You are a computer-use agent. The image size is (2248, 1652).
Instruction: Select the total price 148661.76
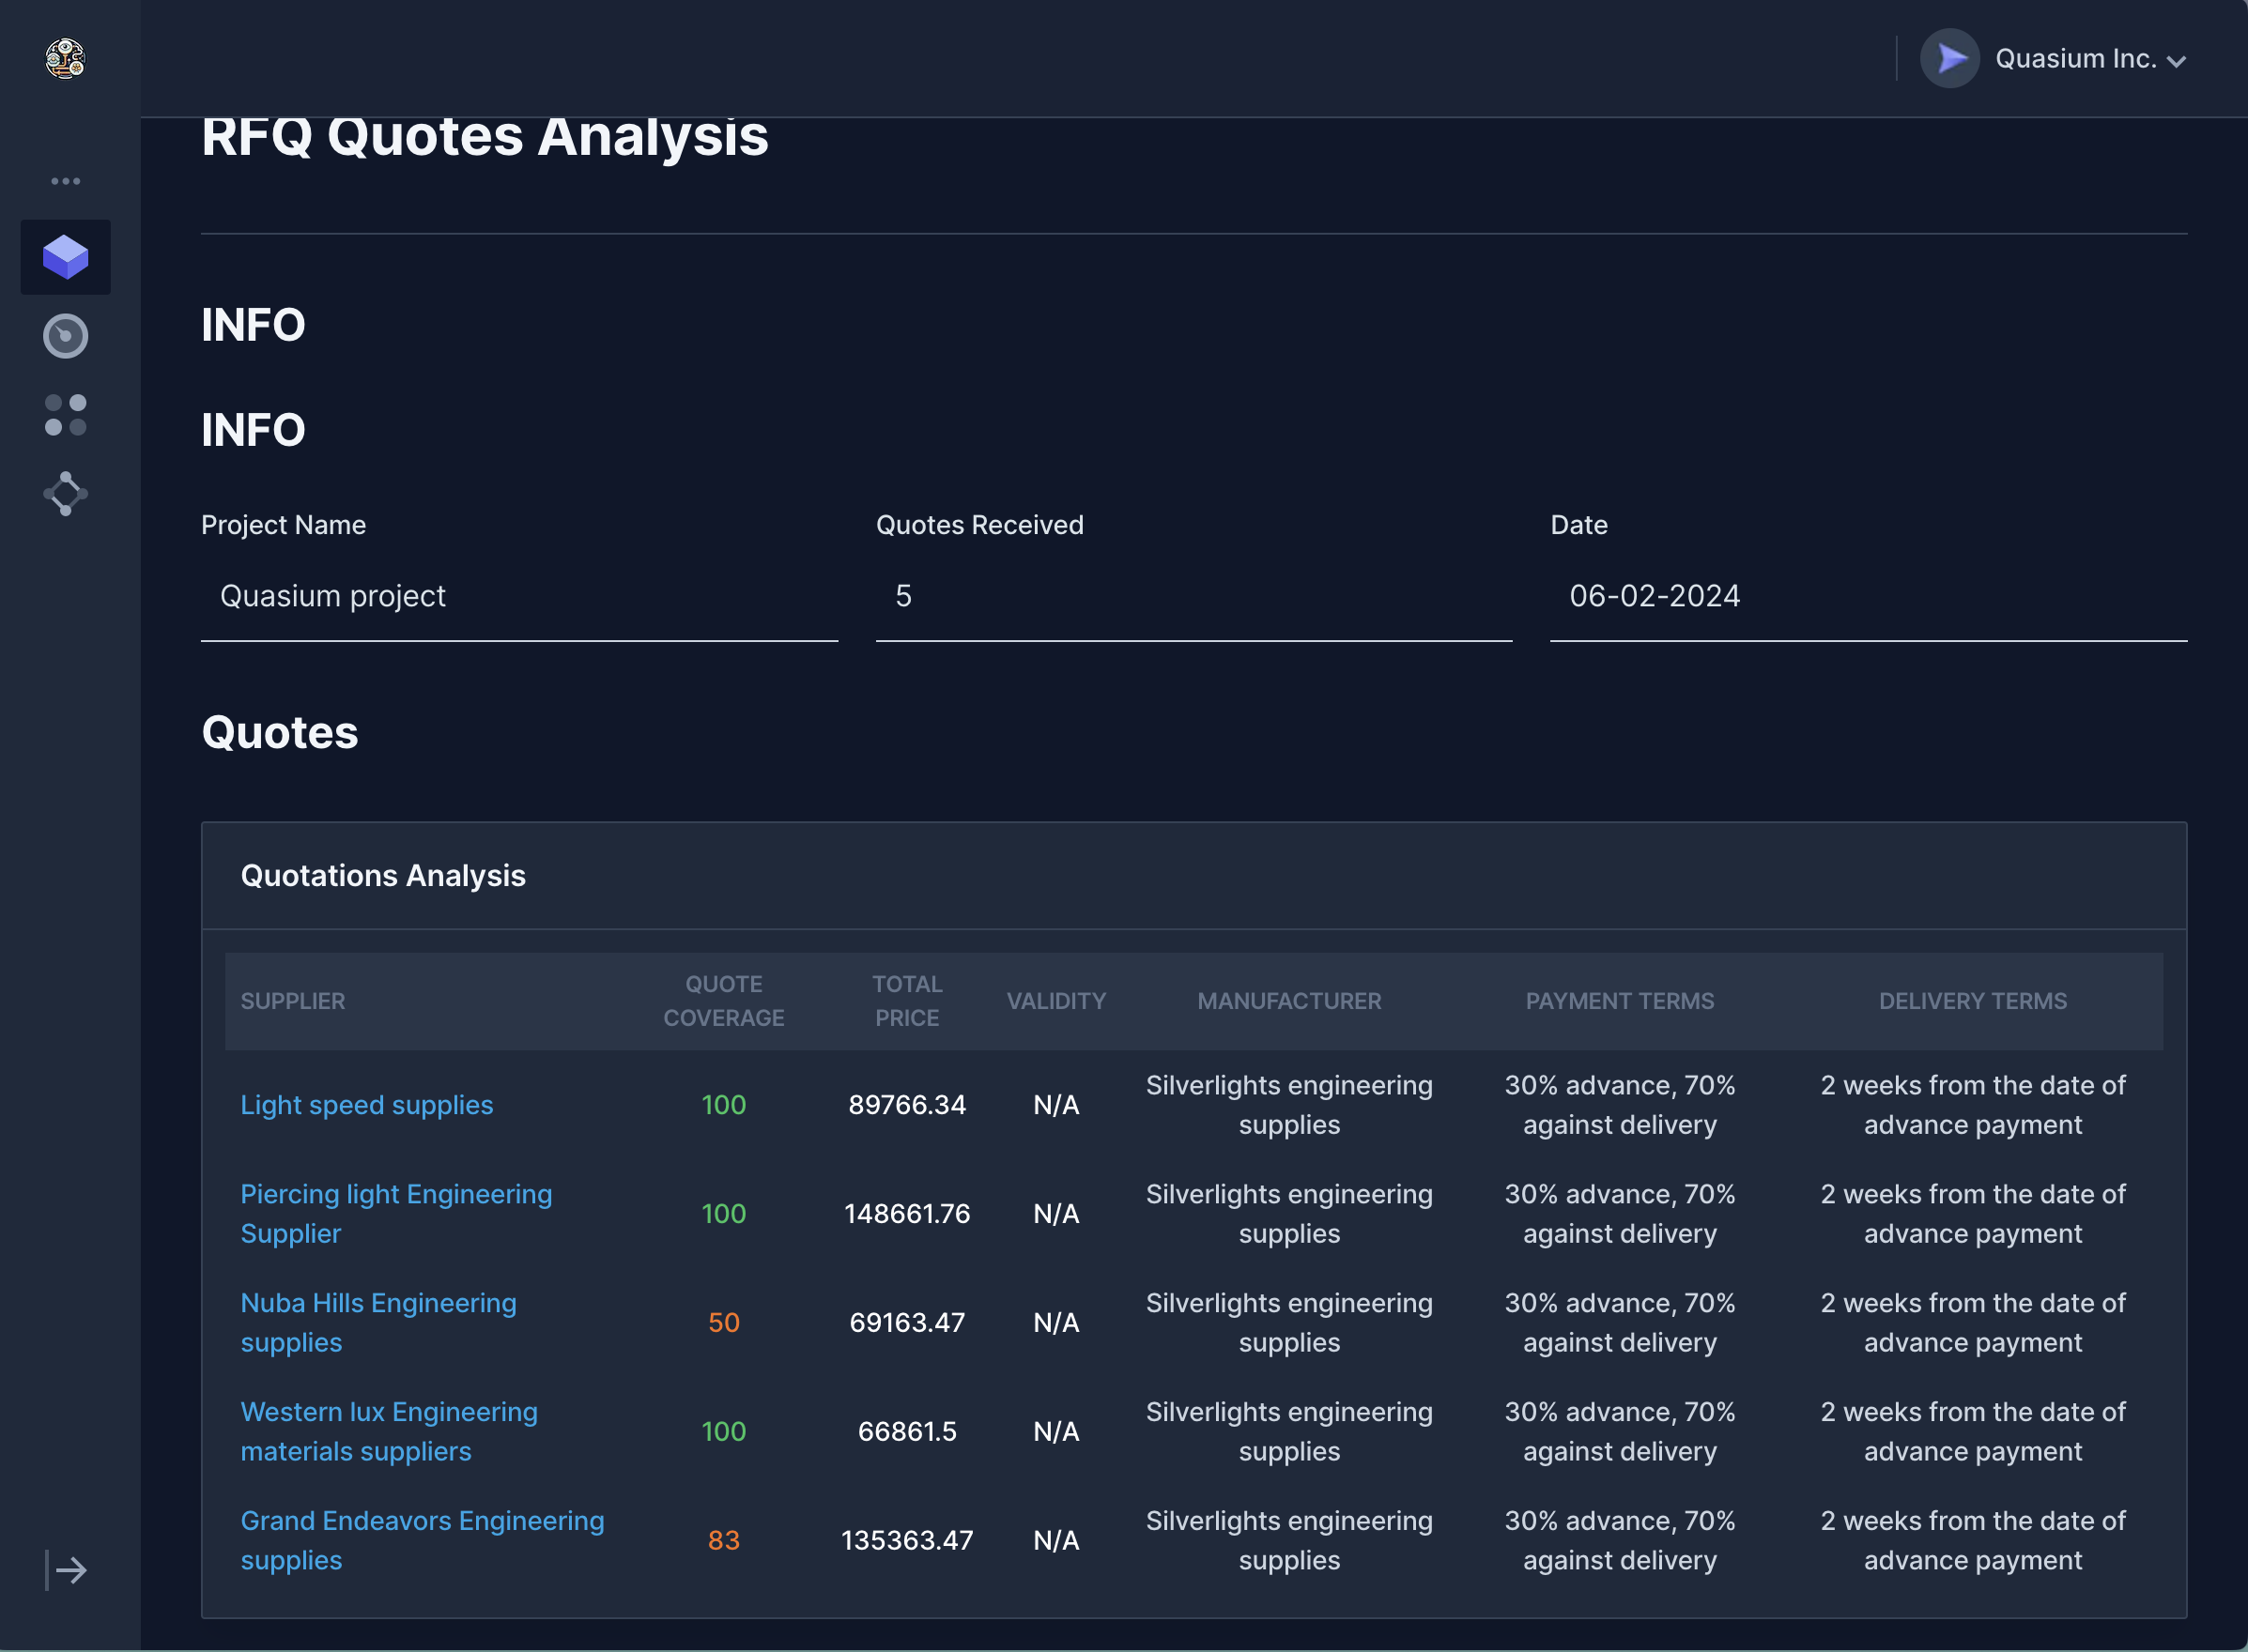click(x=907, y=1214)
